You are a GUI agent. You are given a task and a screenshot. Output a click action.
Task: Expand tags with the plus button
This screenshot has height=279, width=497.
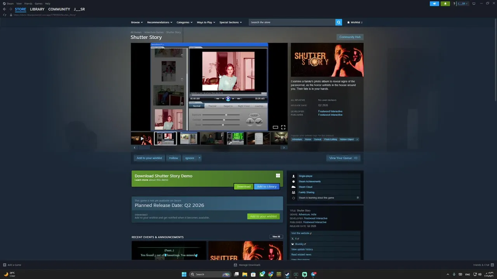(x=357, y=139)
